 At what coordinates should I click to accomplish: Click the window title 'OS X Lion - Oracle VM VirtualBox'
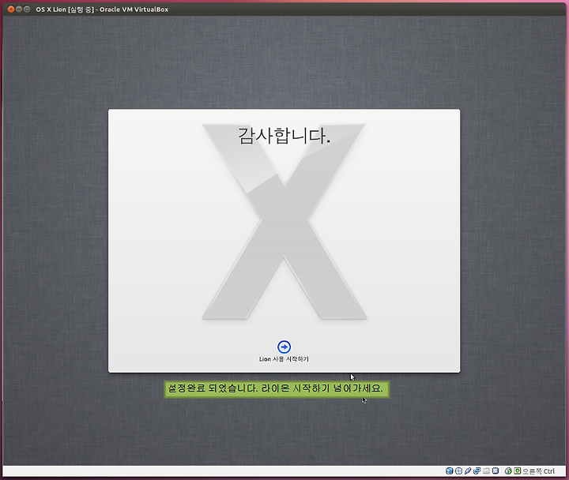point(102,9)
